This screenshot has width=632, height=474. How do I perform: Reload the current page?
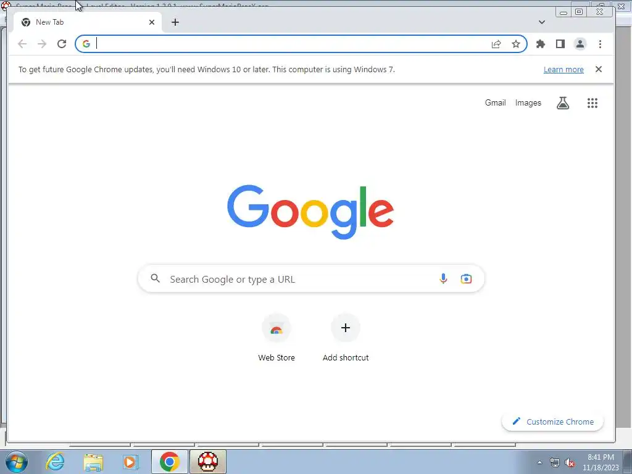coord(62,44)
